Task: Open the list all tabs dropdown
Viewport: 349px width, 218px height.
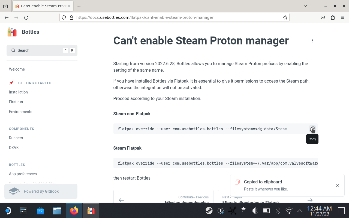Action: point(305,6)
